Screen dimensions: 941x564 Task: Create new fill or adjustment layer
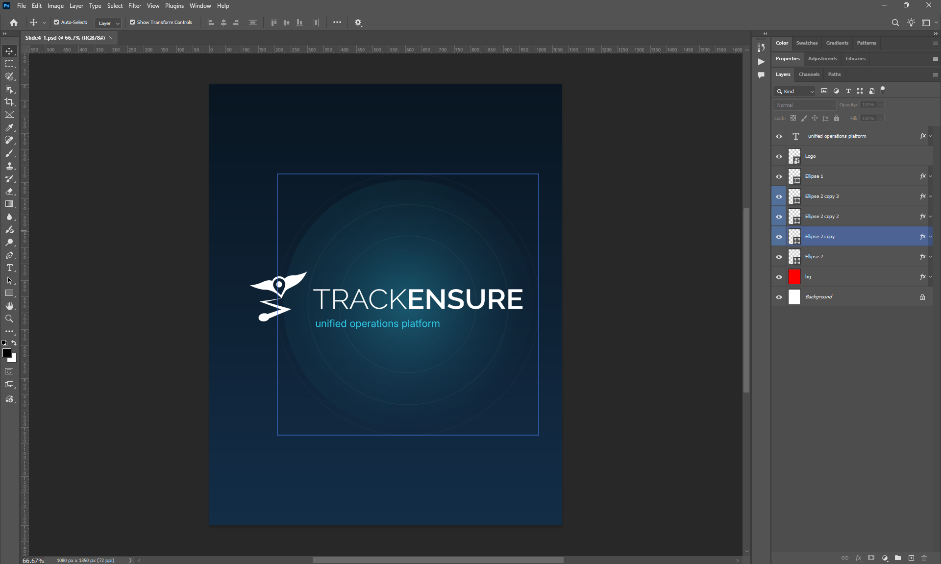[x=885, y=558]
